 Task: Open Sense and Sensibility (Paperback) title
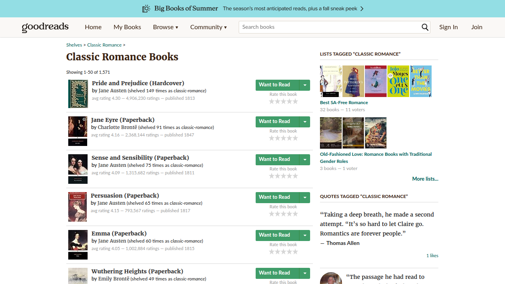click(x=140, y=158)
